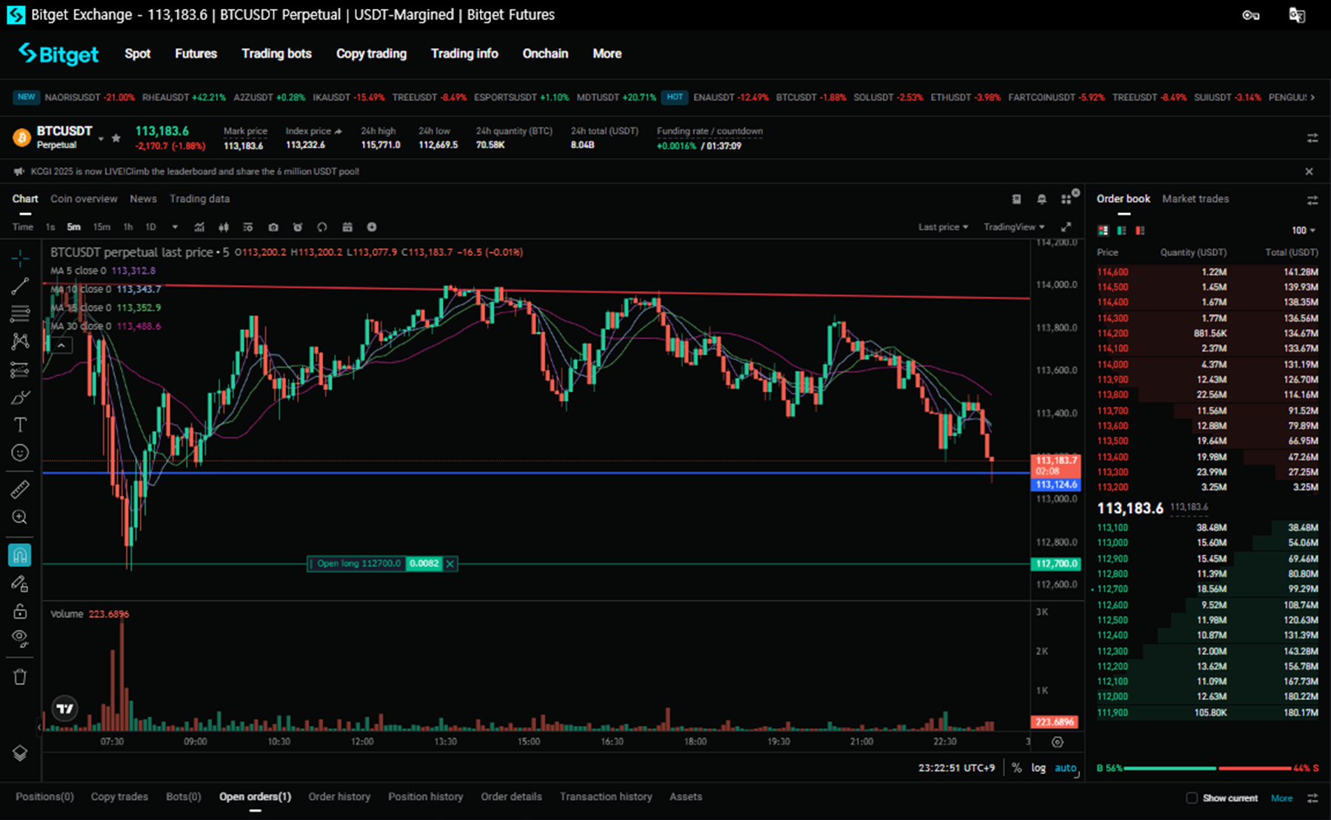Switch to Order history tab
Screen dimensions: 1331x820
pyautogui.click(x=339, y=797)
